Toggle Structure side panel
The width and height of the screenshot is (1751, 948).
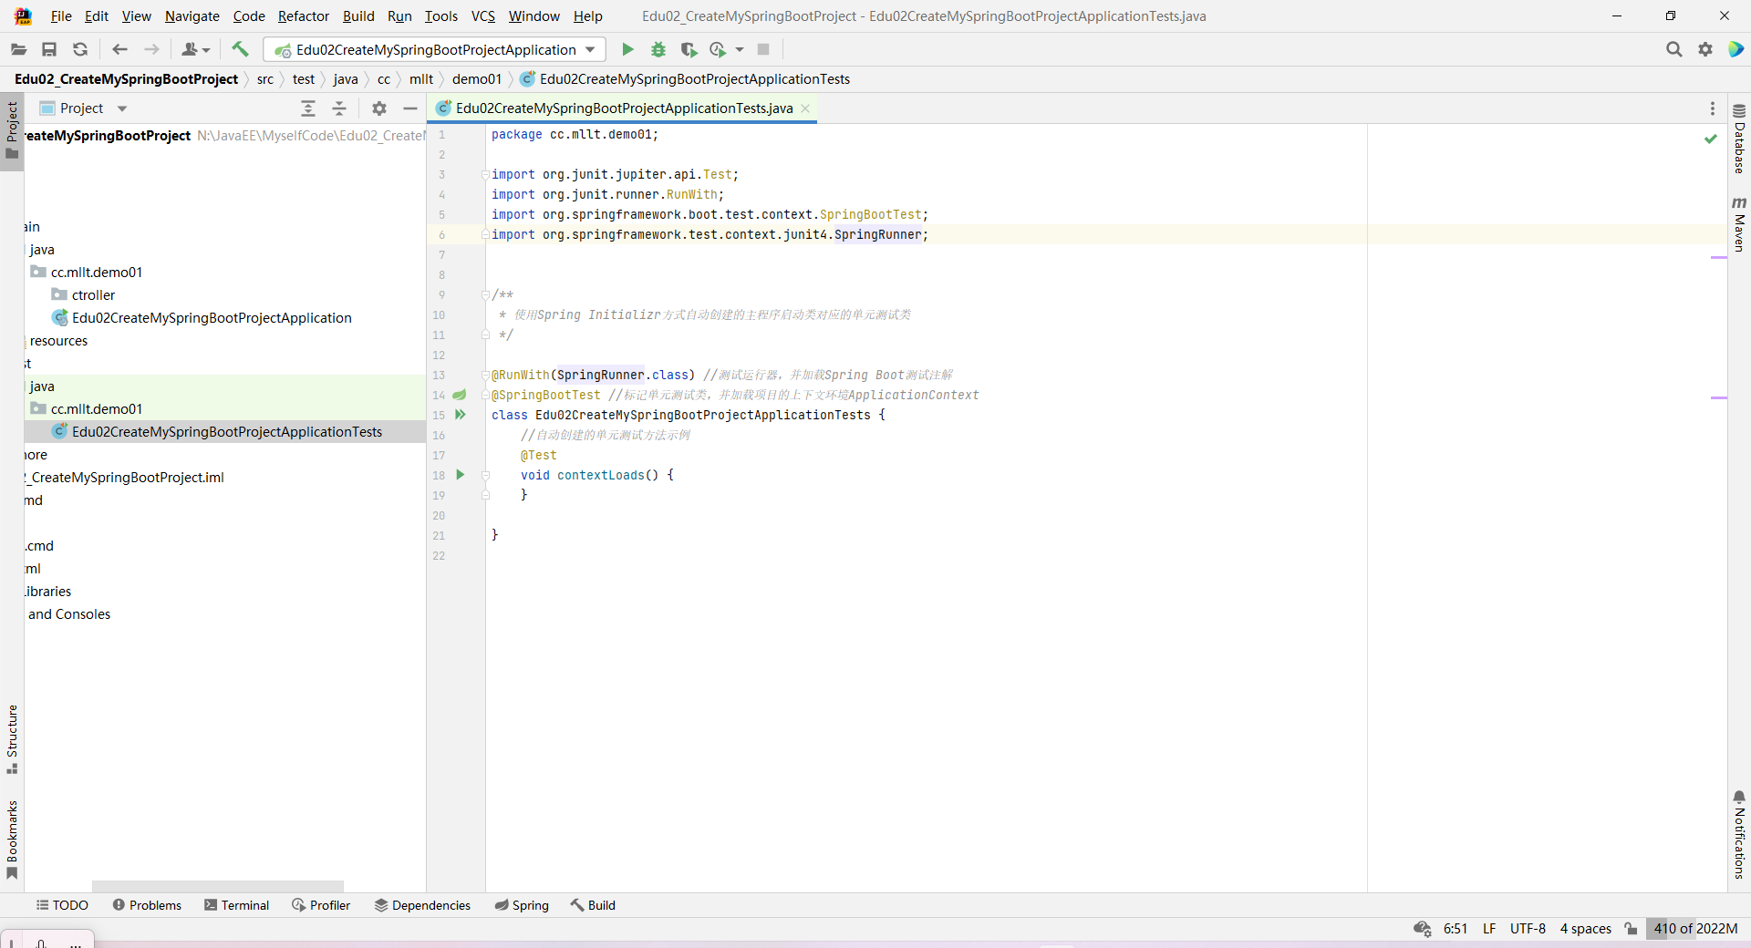12,739
